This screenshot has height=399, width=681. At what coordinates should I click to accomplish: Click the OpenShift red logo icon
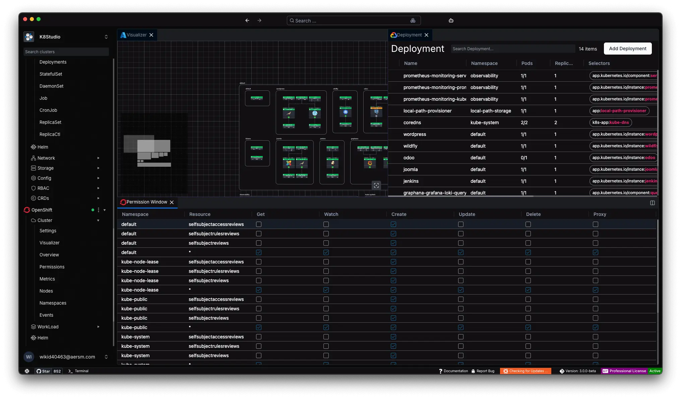click(x=27, y=210)
